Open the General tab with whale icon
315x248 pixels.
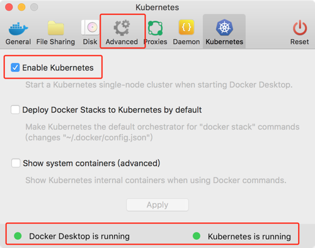(18, 33)
